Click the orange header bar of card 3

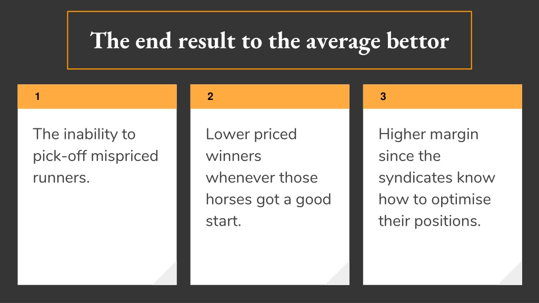442,97
